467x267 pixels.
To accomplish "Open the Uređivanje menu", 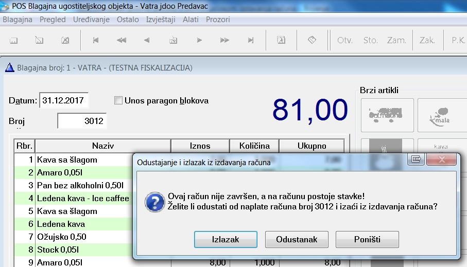I will (91, 20).
